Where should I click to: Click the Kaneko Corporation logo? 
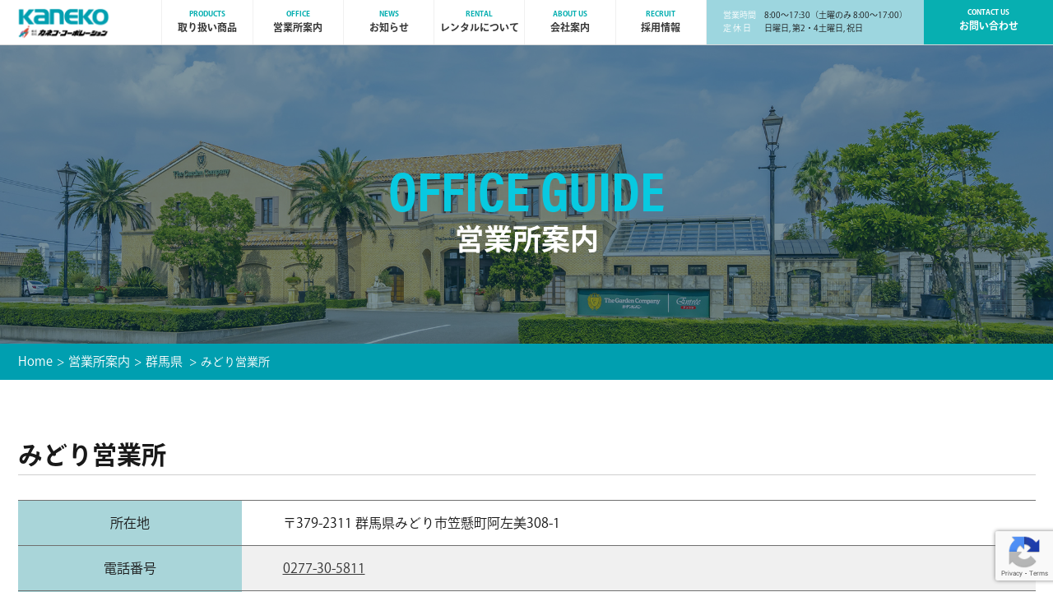click(63, 22)
